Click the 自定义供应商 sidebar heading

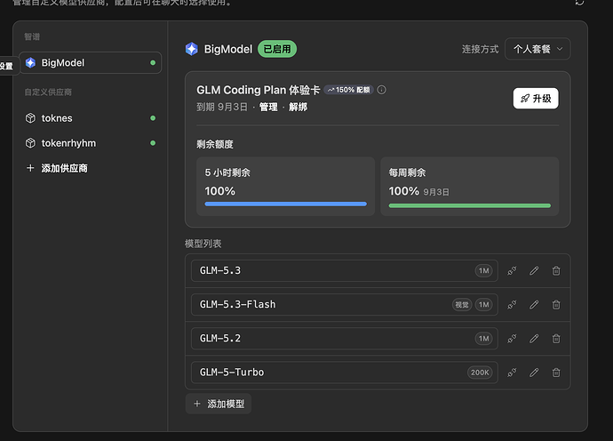(48, 92)
